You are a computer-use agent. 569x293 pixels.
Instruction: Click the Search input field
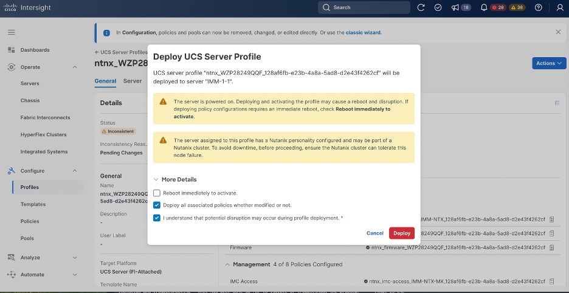[364, 7]
